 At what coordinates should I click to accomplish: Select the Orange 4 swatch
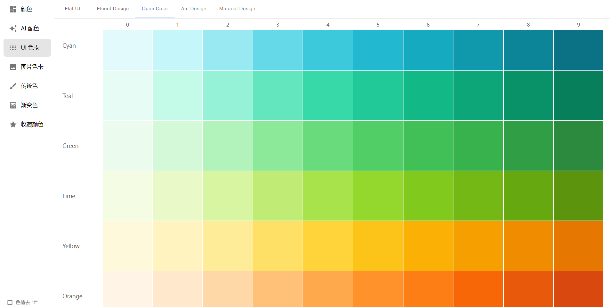[x=328, y=289]
